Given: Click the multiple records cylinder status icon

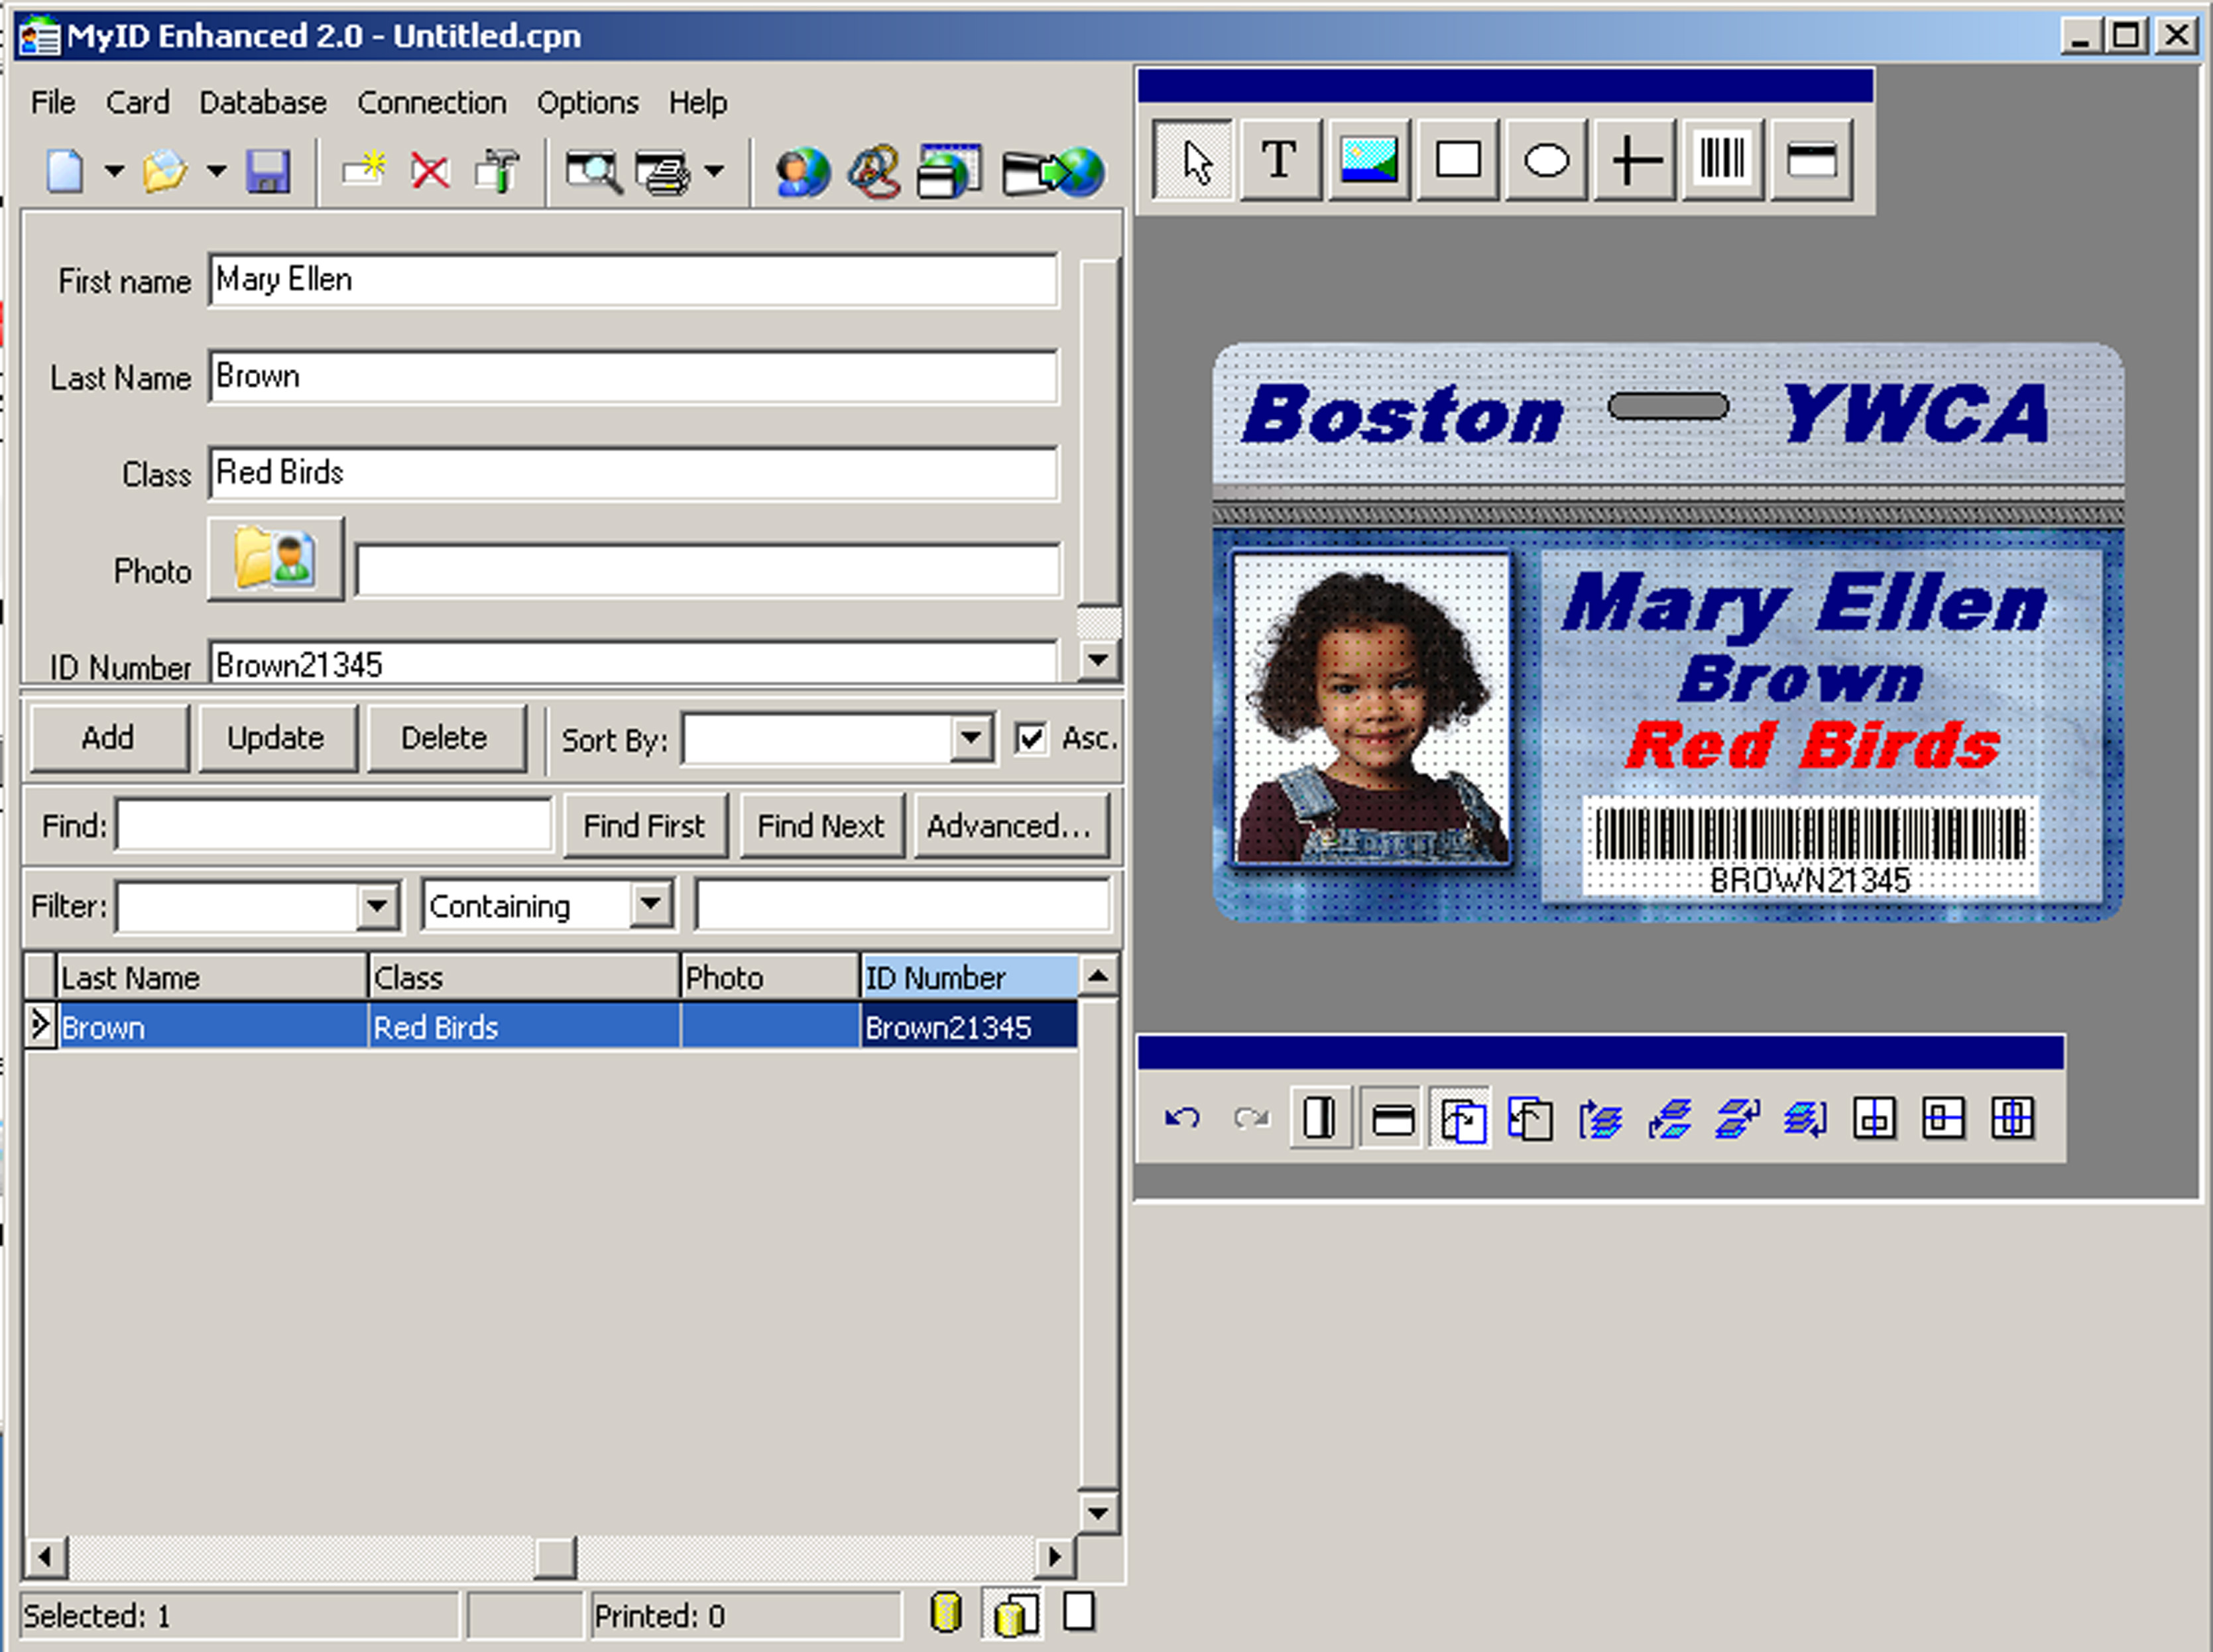Looking at the screenshot, I should click(1014, 1614).
